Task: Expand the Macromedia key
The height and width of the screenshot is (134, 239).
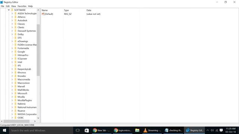Action: tap(12, 79)
